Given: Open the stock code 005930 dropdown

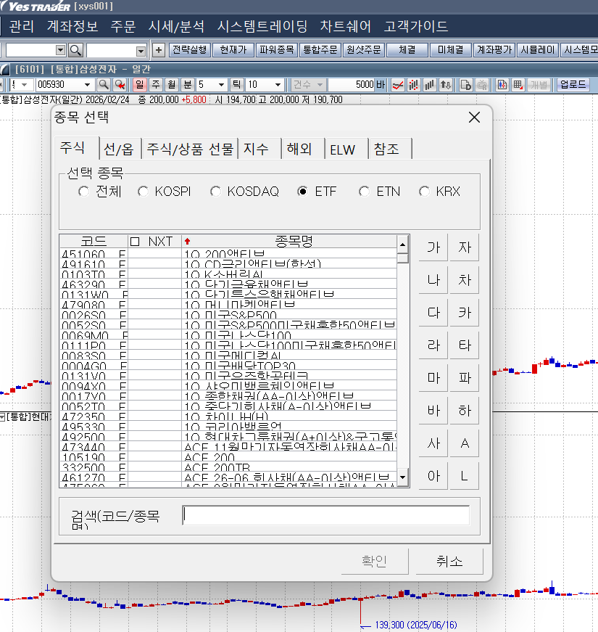Looking at the screenshot, I should 88,85.
